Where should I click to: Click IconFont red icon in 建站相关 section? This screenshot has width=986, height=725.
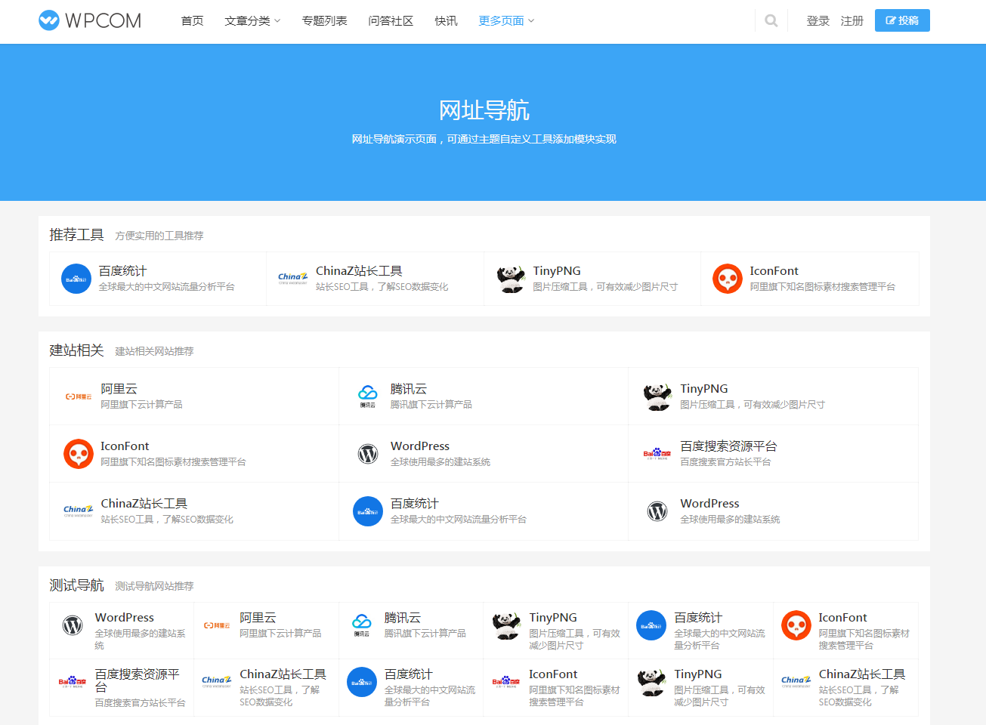(x=79, y=454)
